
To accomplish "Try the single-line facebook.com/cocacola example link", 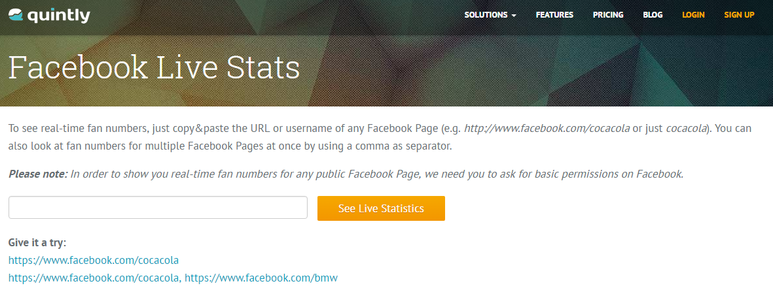I will [x=94, y=260].
